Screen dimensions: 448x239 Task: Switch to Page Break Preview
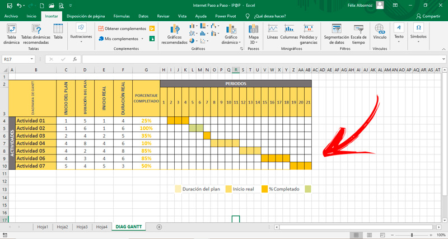(x=383, y=235)
